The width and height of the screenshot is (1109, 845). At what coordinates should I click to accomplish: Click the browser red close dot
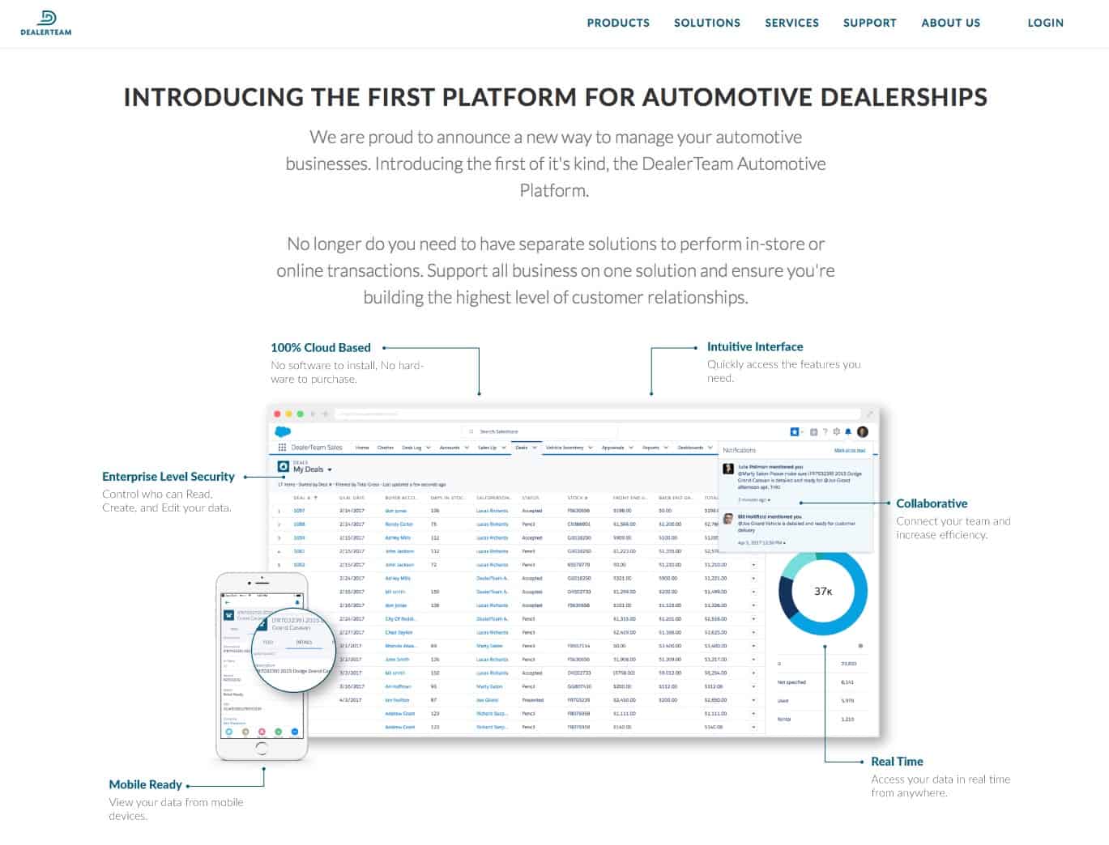coord(277,414)
